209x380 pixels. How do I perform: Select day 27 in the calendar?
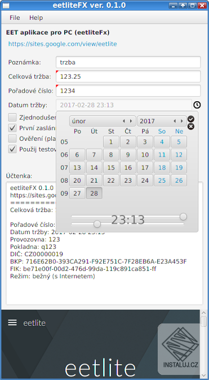tap(77, 193)
